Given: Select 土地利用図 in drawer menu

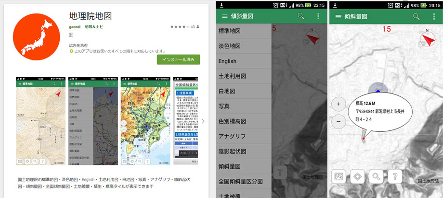Looking at the screenshot, I should (x=244, y=76).
